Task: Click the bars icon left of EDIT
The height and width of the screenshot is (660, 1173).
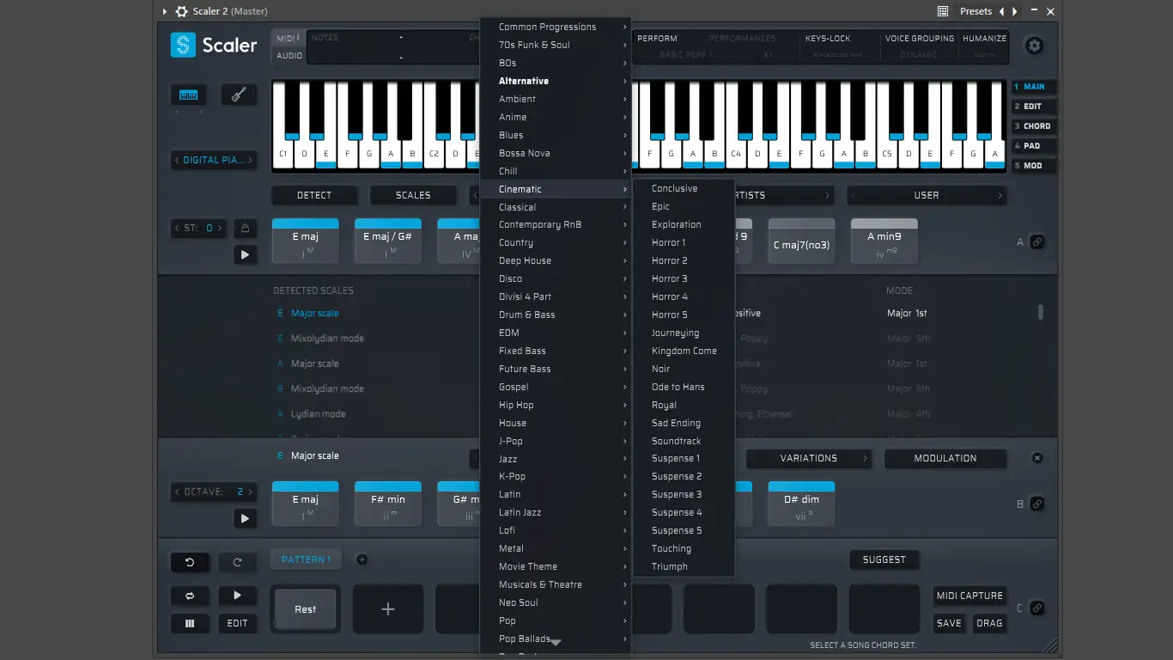Action: coord(190,623)
